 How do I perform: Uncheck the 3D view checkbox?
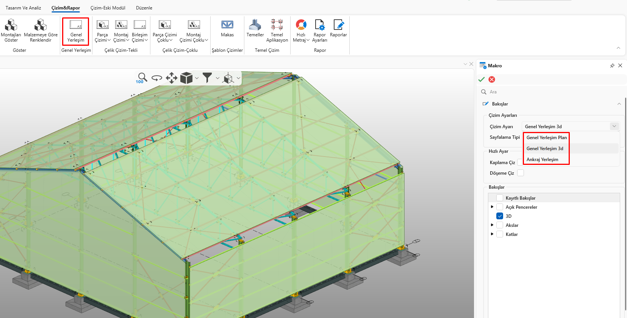point(500,216)
